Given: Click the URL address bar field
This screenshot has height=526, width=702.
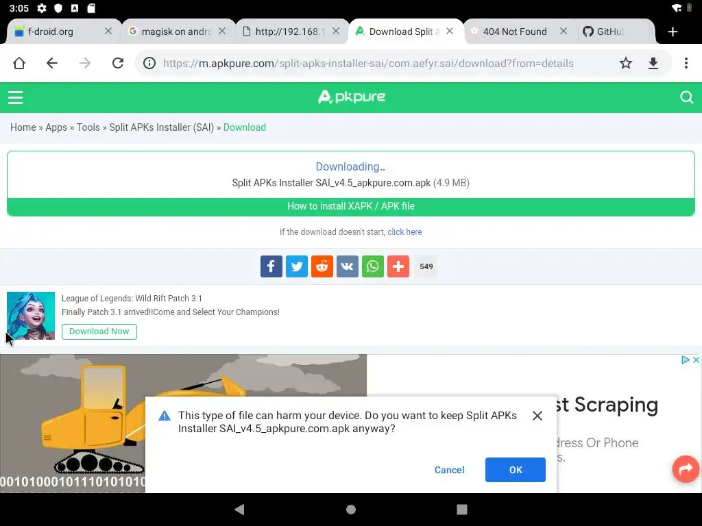Looking at the screenshot, I should pyautogui.click(x=368, y=63).
